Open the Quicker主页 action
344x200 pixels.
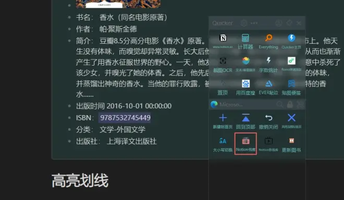pos(291,42)
